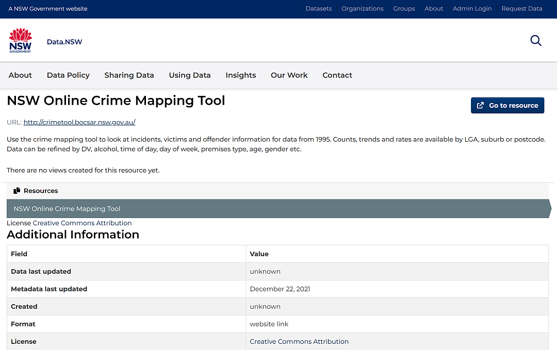This screenshot has height=350, width=557.
Task: Click the no views created message
Action: coord(83,171)
